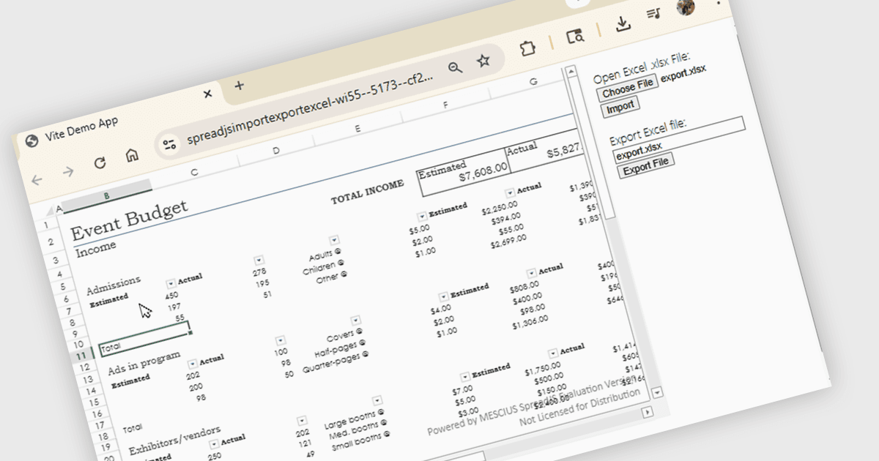
Task: Open filter dropdown beside Actual above $808.00
Action: tap(531, 274)
